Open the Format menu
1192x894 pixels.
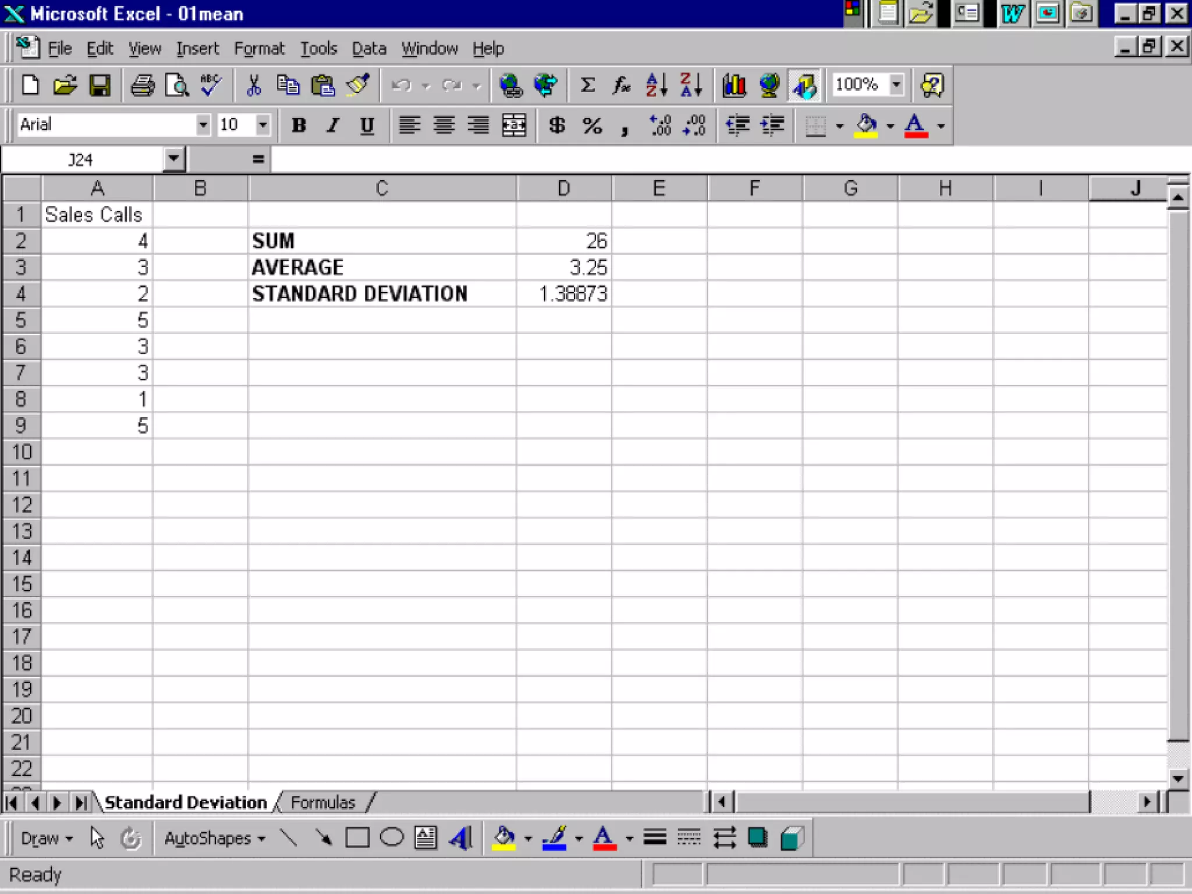click(x=259, y=48)
